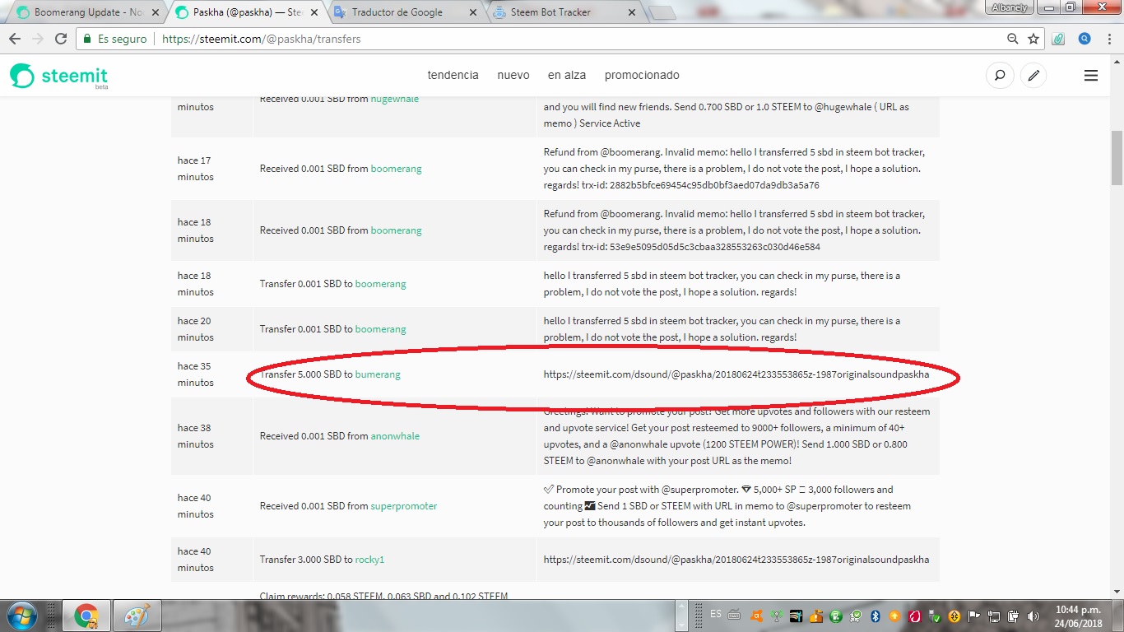The image size is (1124, 632).
Task: Open a new browser tab
Action: [x=662, y=12]
